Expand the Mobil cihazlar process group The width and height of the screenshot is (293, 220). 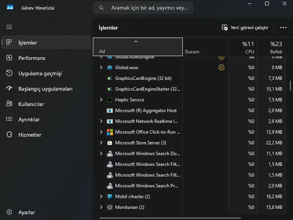(101, 197)
